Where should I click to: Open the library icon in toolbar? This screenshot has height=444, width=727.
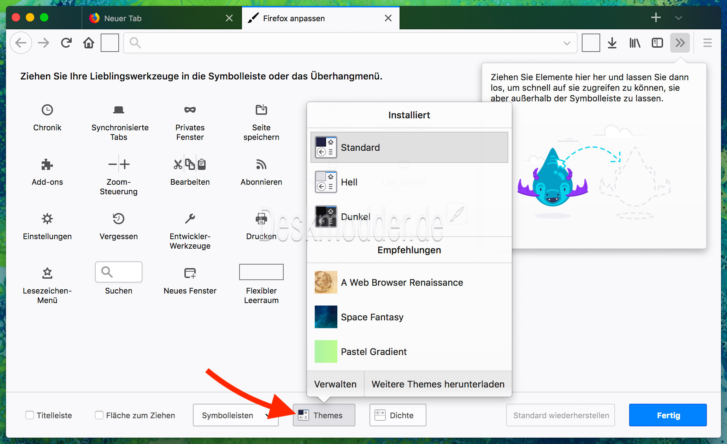pos(635,43)
